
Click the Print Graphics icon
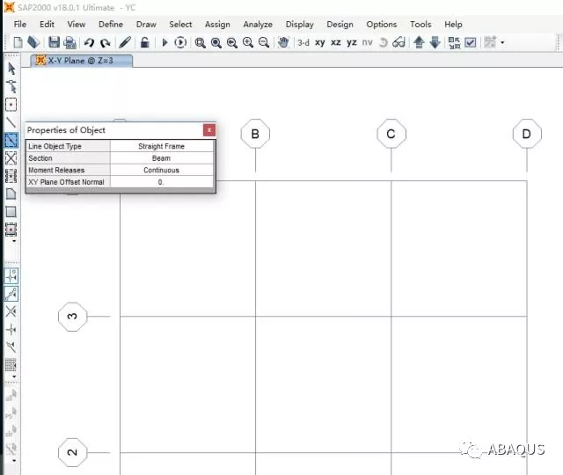point(70,43)
